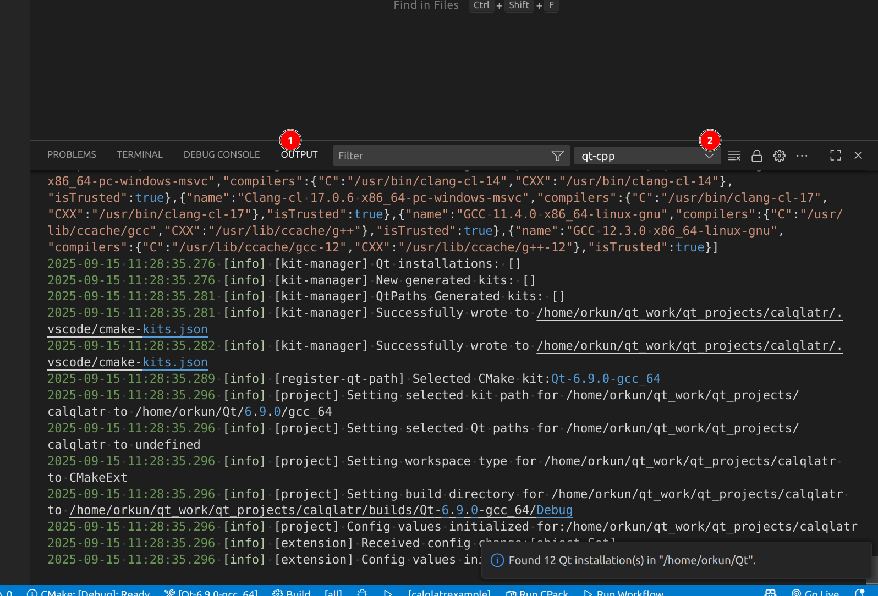
Task: Switch to the TERMINAL tab
Action: pyautogui.click(x=140, y=155)
